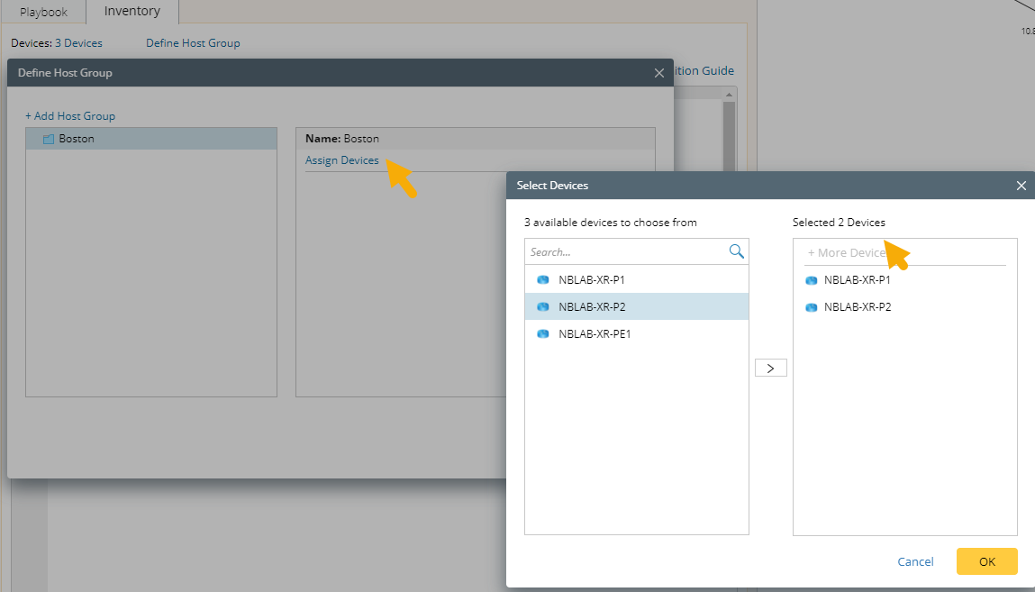Click router icon beside NBLAB-XR-P1 in available list
1035x592 pixels.
click(x=543, y=280)
